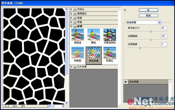175x110 pixels.
Task: Click the 单元格大小 slider handle
Action: (x=151, y=32)
